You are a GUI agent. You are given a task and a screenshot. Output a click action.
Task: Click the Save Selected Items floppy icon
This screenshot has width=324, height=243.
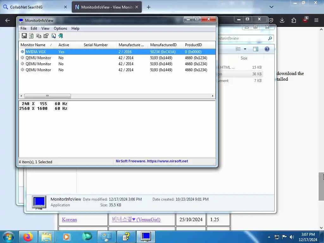[x=24, y=36]
